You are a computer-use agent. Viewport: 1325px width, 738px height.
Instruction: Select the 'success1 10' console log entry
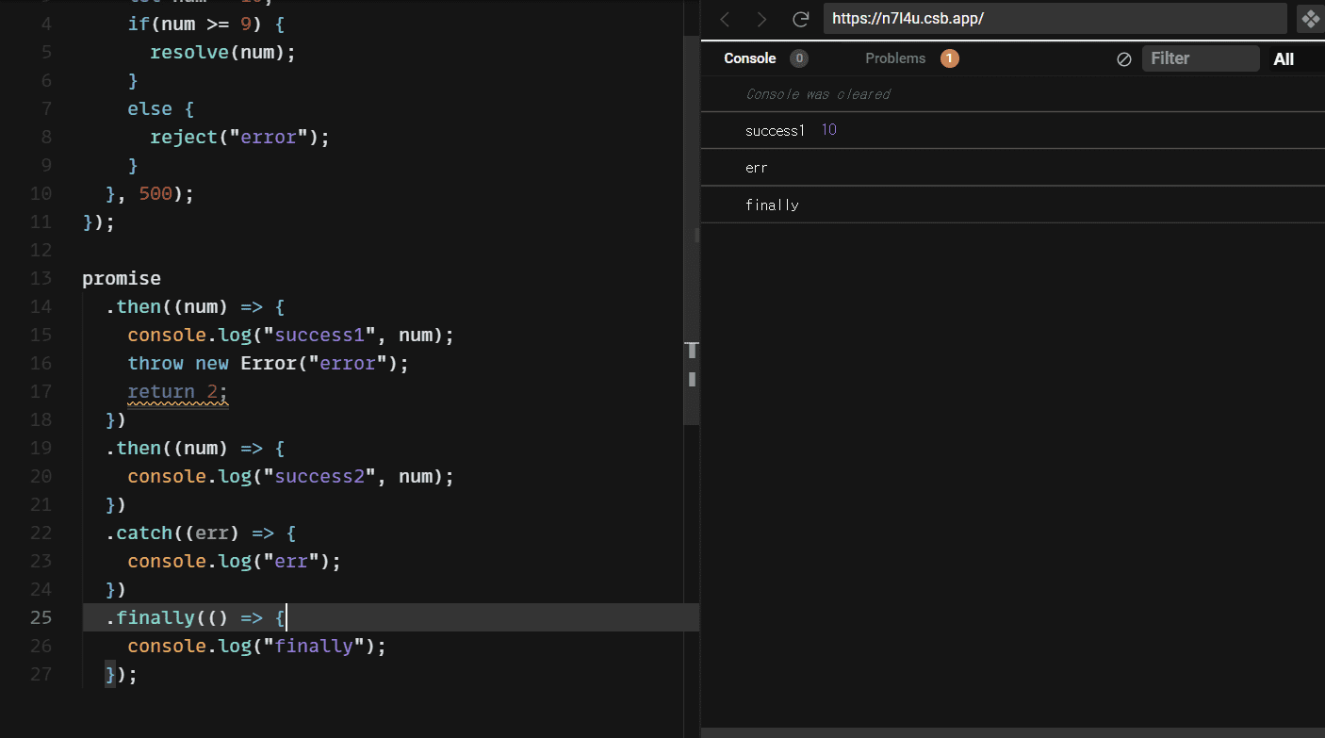791,130
